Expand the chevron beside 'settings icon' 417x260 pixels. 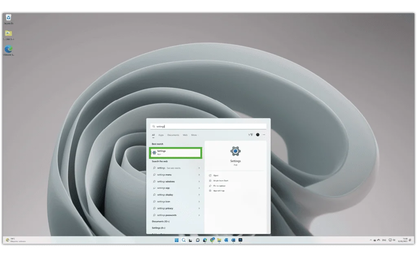199,201
